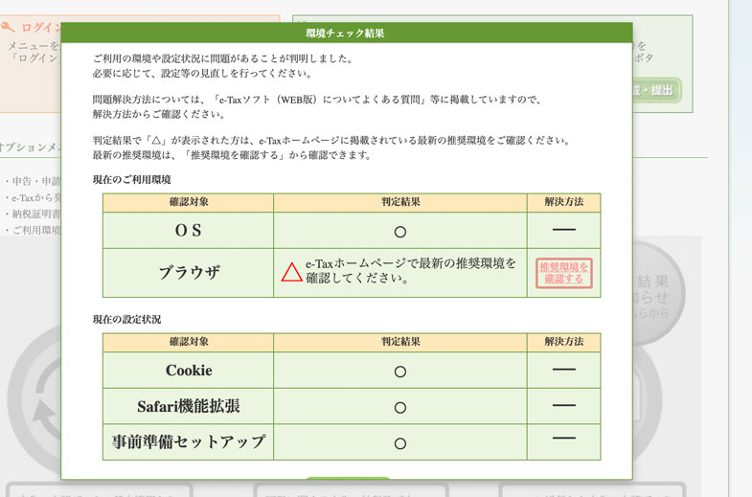The image size is (752, 497).
Task: Click the red warning triangle for ブラウザ
Action: [x=291, y=272]
